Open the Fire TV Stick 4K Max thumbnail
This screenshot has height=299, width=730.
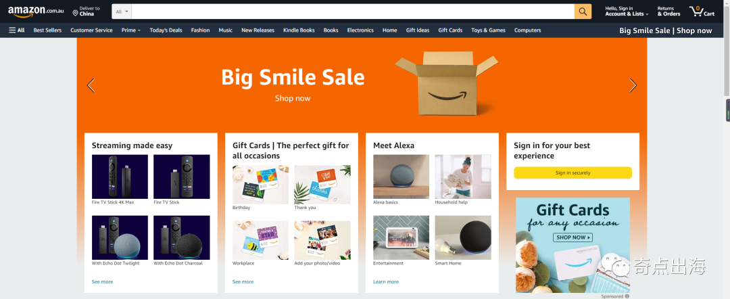pos(120,177)
